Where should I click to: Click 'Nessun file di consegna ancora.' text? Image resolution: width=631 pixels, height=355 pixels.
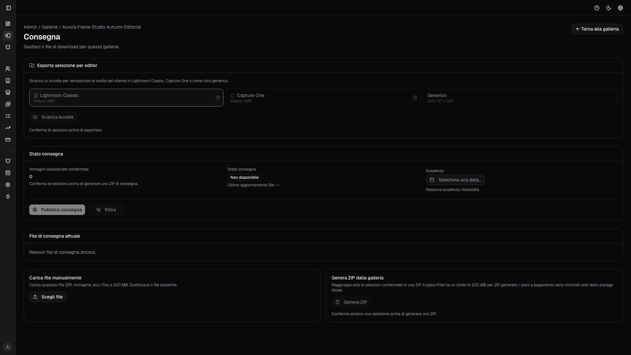click(x=62, y=252)
